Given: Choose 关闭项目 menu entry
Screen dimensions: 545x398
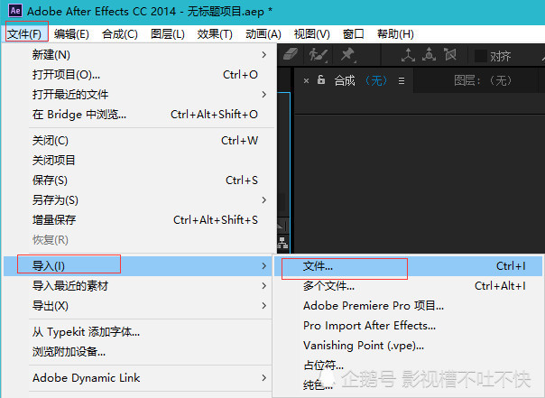Looking at the screenshot, I should coord(139,161).
